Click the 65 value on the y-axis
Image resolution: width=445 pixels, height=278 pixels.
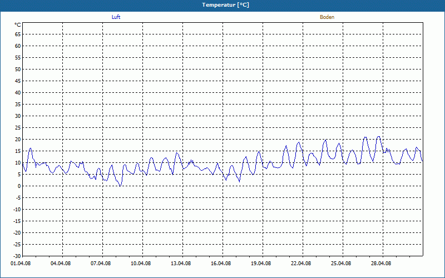(17, 34)
